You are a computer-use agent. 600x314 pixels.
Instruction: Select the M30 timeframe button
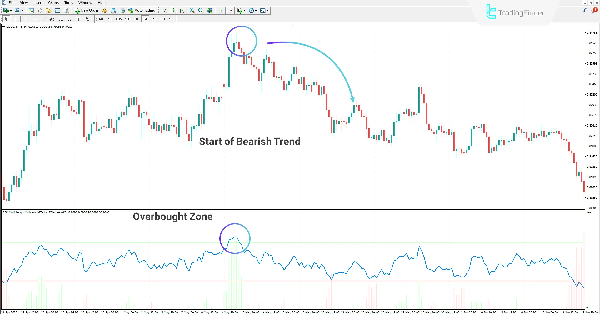[127, 19]
